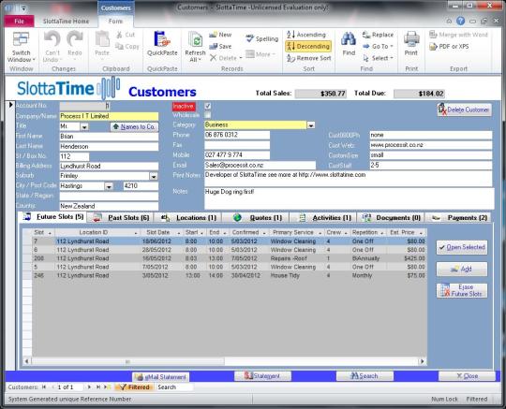Click the Open Selected button
Viewport: 506px width, 409px height.
[x=462, y=247]
